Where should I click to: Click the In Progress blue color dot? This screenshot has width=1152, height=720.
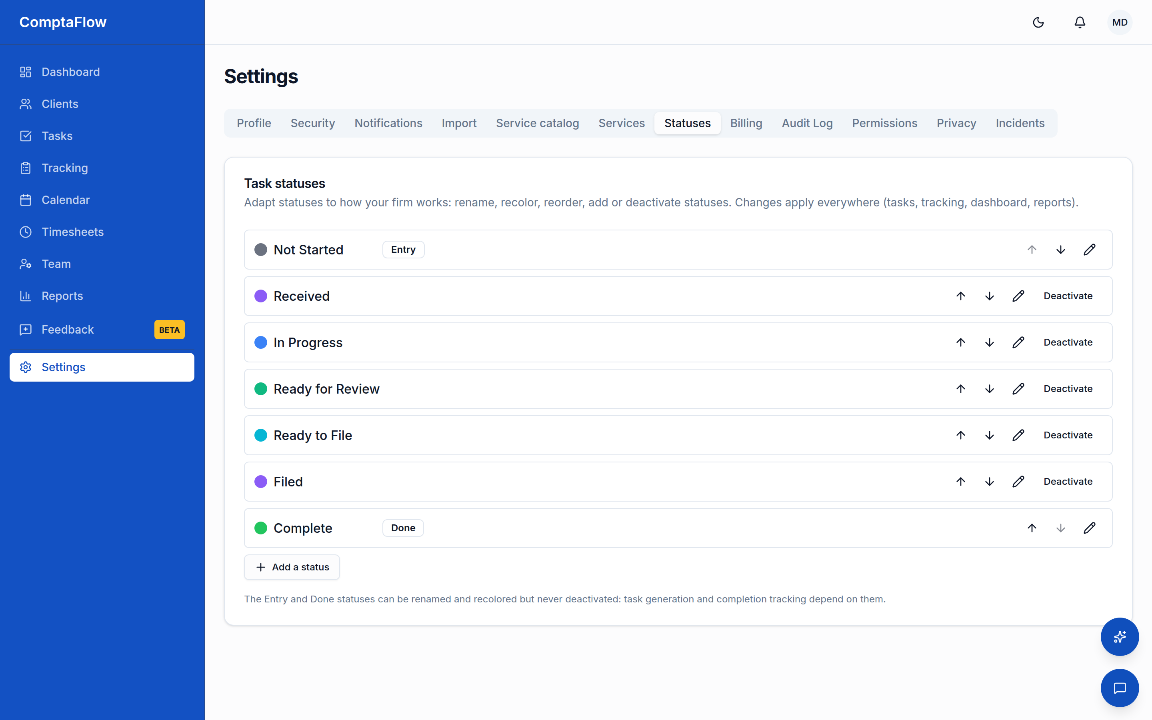coord(261,342)
